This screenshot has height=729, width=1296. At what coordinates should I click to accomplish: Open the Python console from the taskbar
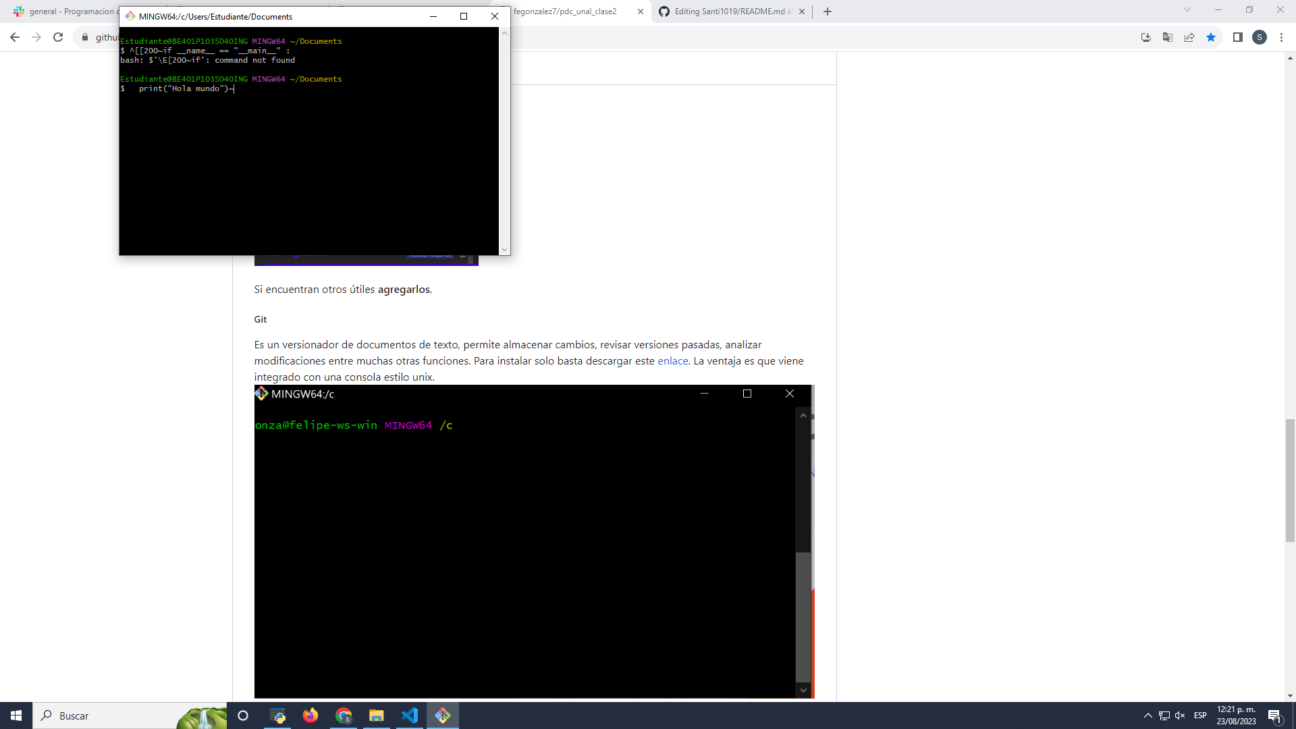click(277, 715)
